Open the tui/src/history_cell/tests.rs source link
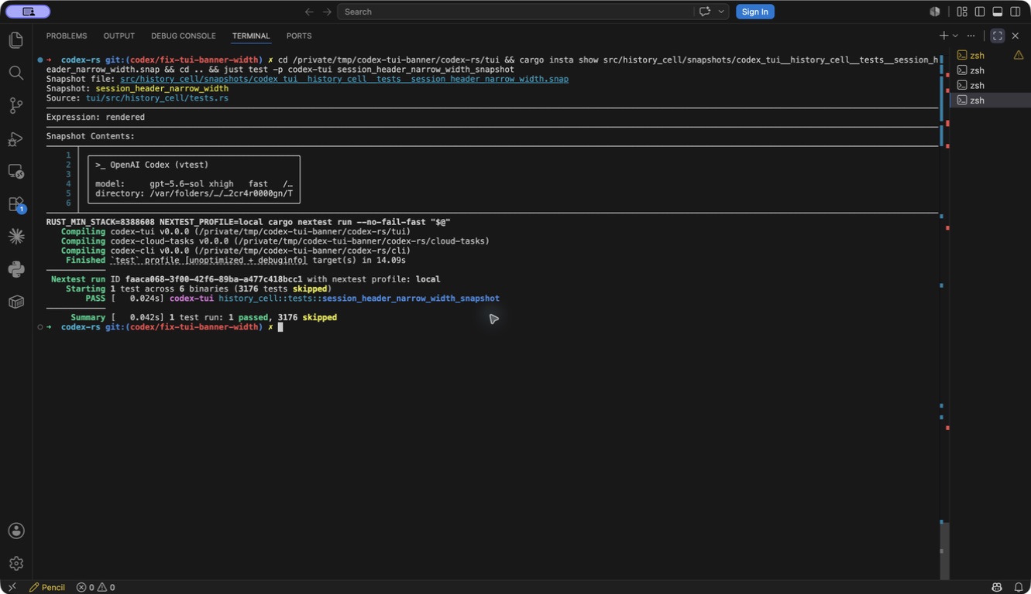 point(157,98)
